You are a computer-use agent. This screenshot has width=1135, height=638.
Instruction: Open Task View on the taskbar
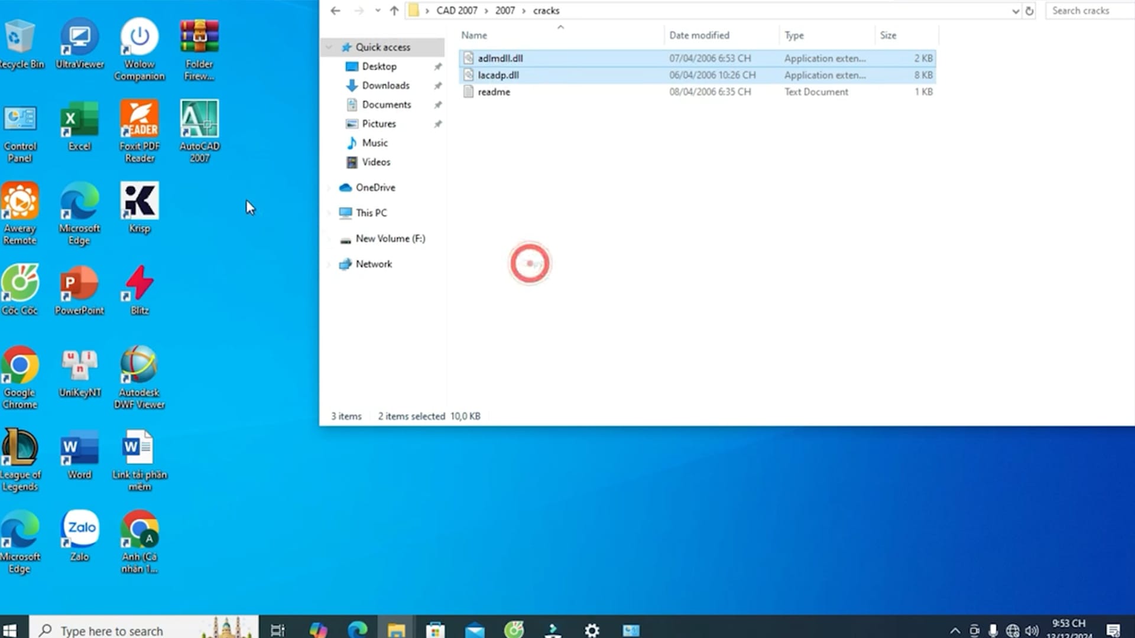278,630
